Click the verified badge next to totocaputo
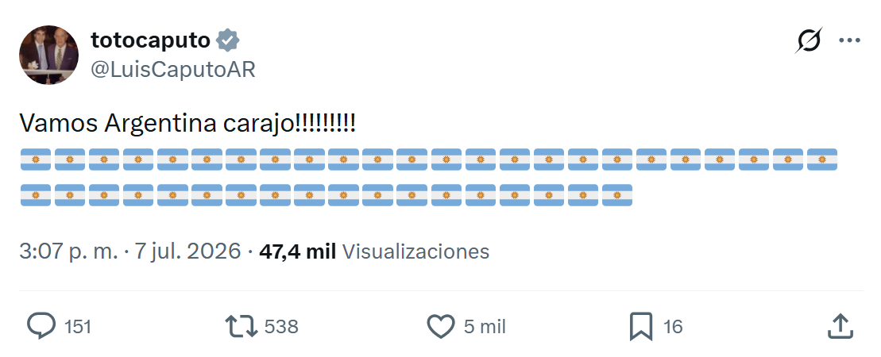 pyautogui.click(x=228, y=41)
